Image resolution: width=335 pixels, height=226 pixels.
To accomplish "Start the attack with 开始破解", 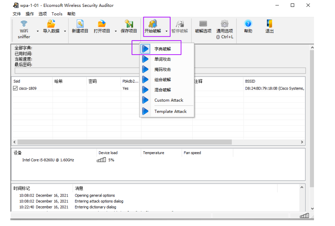I will point(153,26).
